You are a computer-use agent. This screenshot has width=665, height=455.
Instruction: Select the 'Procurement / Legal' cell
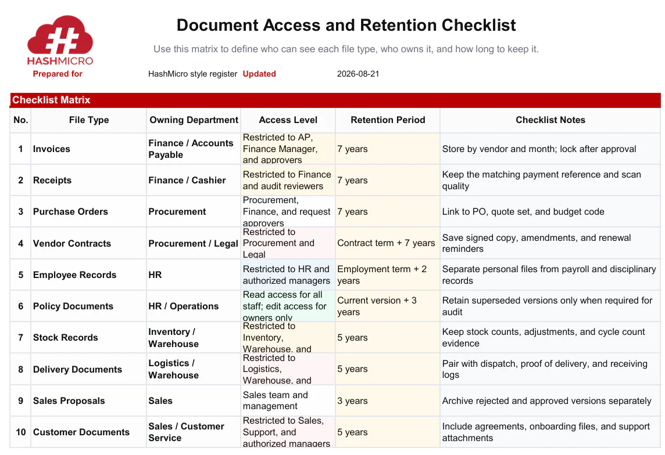[x=194, y=243]
